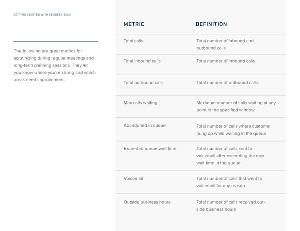
Task: Select the "Total inbound calls" metric name
Action: [x=142, y=61]
